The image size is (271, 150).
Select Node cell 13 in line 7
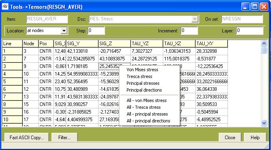pyautogui.click(x=30, y=97)
